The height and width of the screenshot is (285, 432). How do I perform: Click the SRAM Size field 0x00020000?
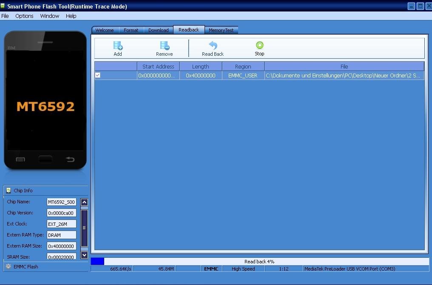tap(61, 256)
